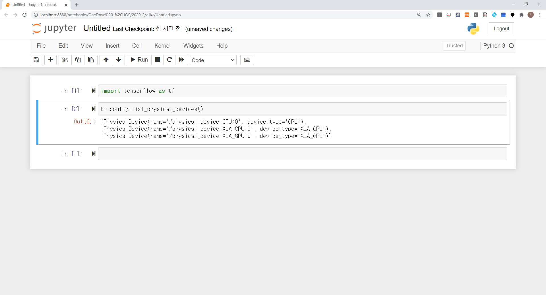Open the File menu
The image size is (546, 295).
pyautogui.click(x=41, y=46)
